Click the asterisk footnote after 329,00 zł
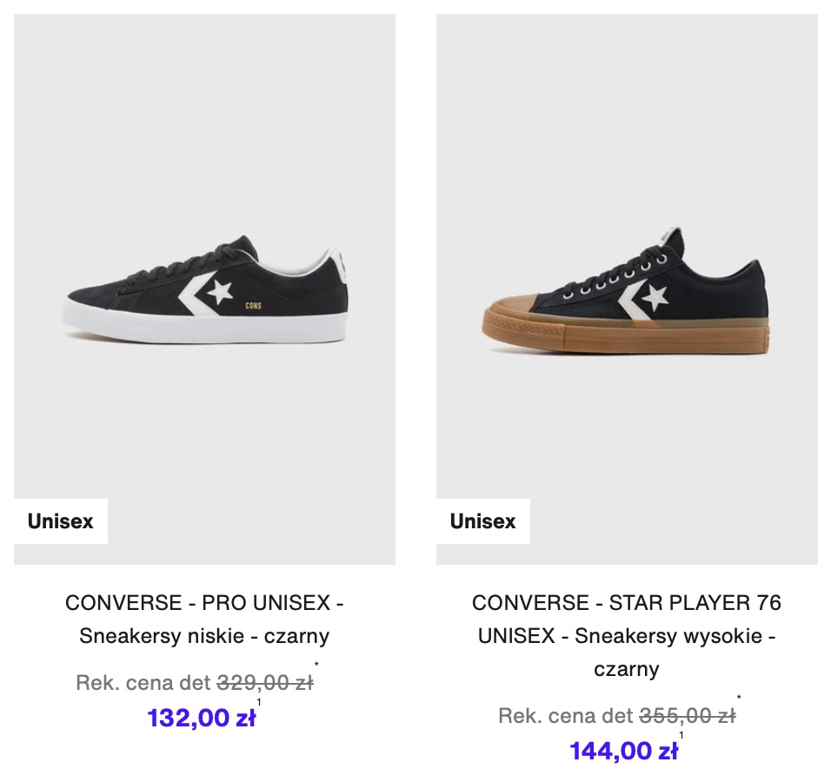The image size is (831, 782). (316, 665)
